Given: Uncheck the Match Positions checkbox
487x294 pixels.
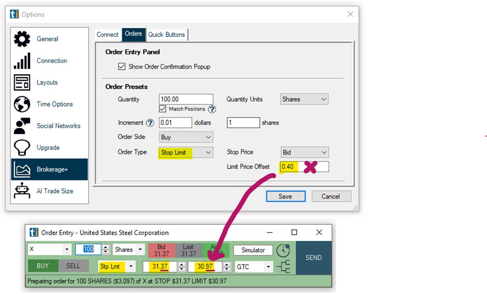Looking at the screenshot, I should pyautogui.click(x=163, y=109).
